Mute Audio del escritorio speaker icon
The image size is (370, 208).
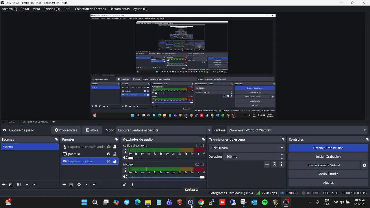point(125,158)
